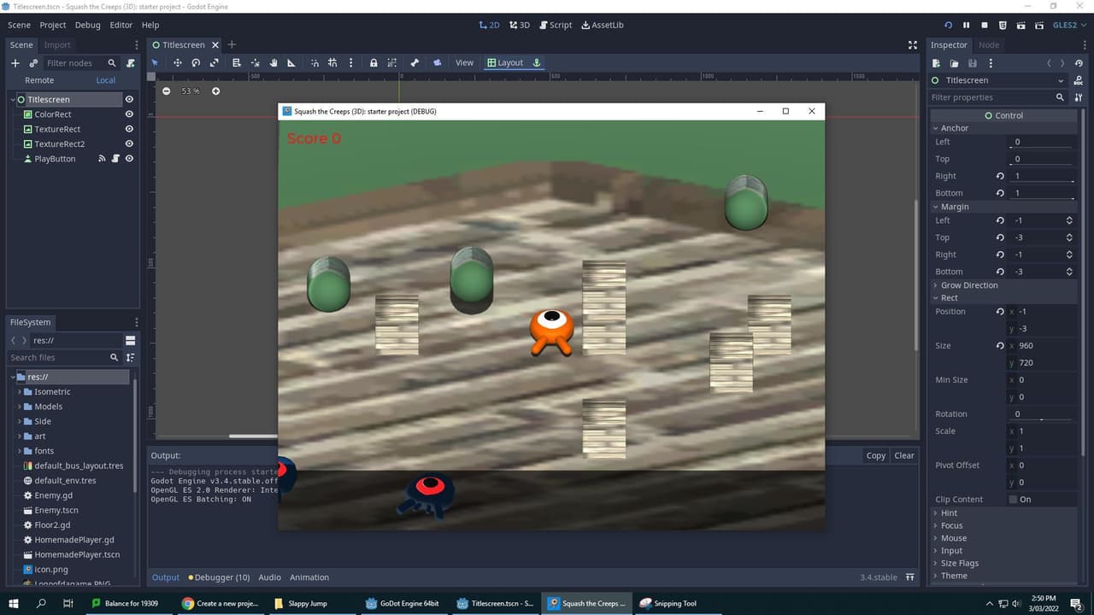This screenshot has height=615, width=1094.
Task: Load an existing resource in Inspector
Action: pyautogui.click(x=954, y=63)
